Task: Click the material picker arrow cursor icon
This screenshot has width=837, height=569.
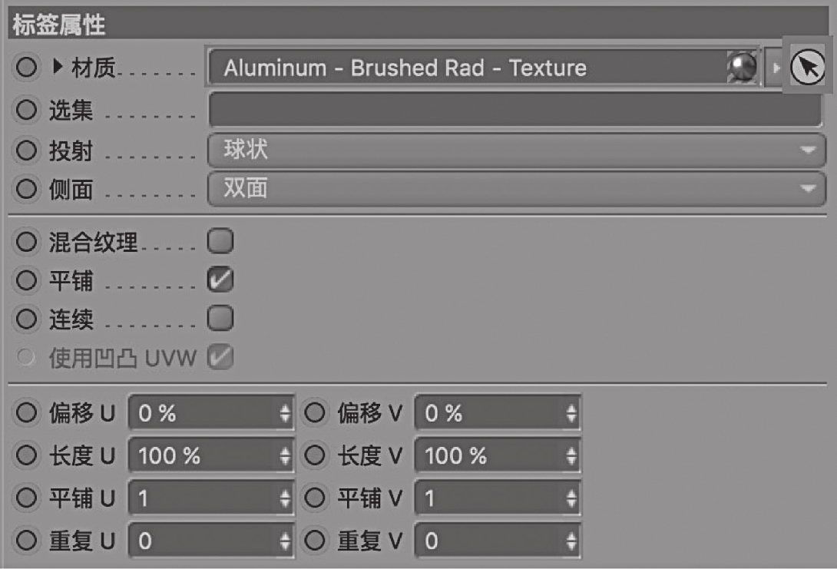Action: [807, 68]
